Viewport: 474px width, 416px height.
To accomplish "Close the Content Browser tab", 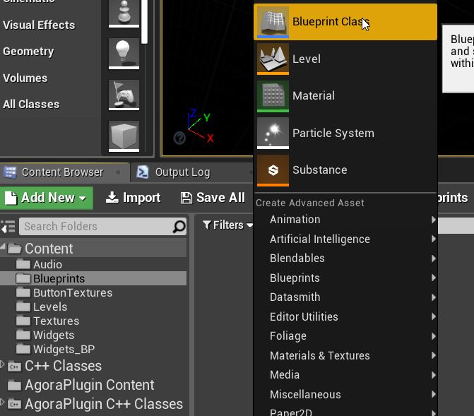I will coord(118,172).
